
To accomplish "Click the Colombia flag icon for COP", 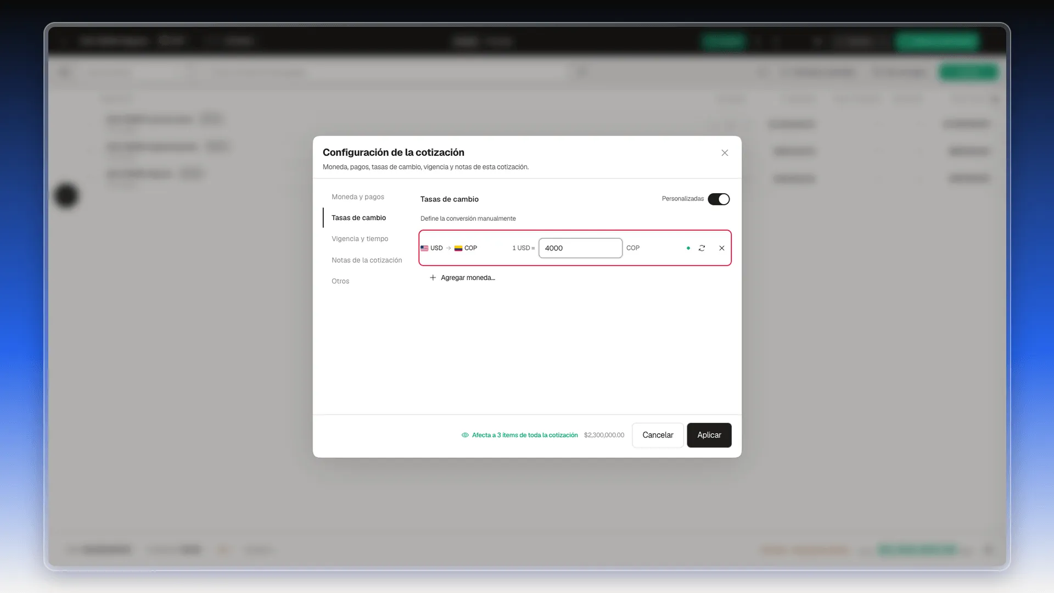I will [458, 248].
